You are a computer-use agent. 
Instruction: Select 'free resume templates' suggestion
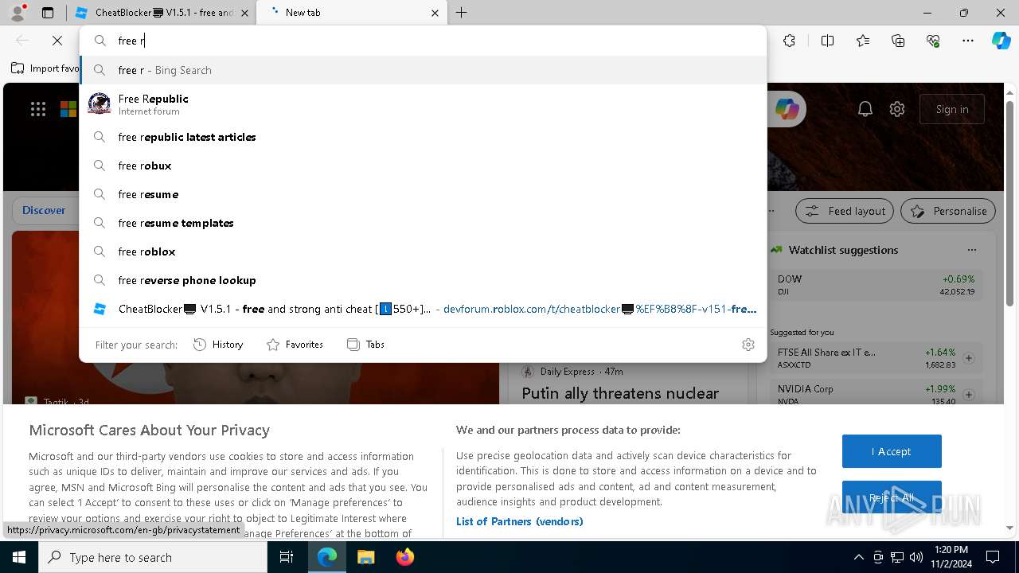tap(423, 223)
